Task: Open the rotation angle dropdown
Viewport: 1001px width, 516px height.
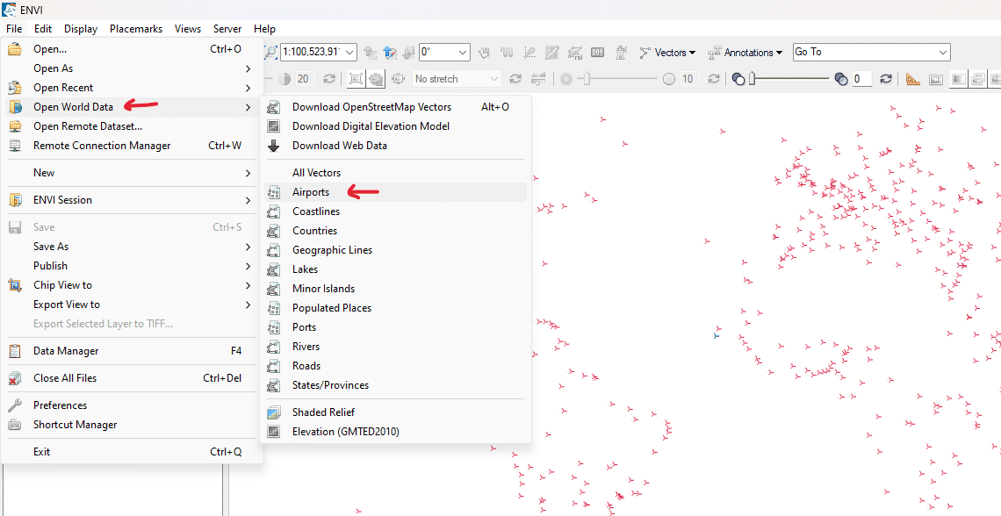Action: [463, 53]
